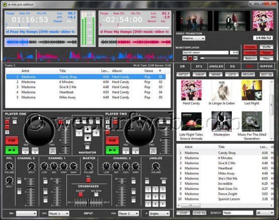Hit the Player Two CUE button
The width and height of the screenshot is (279, 220).
(x=112, y=140)
